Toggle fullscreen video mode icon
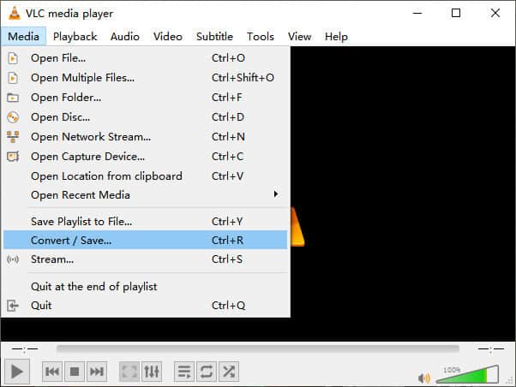The width and height of the screenshot is (516, 387). click(129, 372)
